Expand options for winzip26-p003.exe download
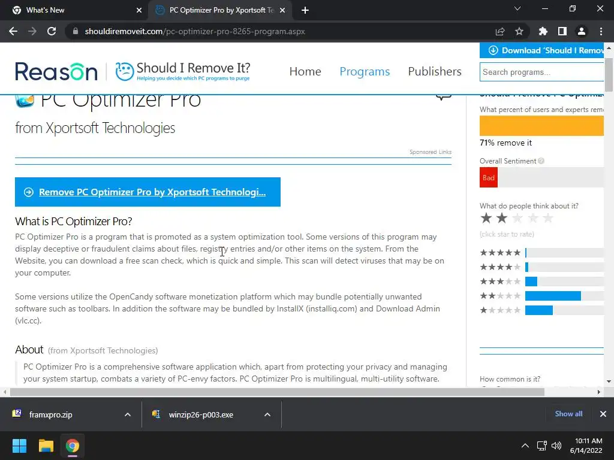 [x=267, y=414]
